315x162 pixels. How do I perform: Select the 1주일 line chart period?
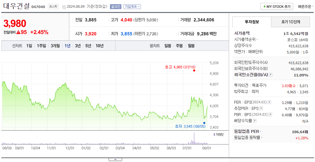41,46
